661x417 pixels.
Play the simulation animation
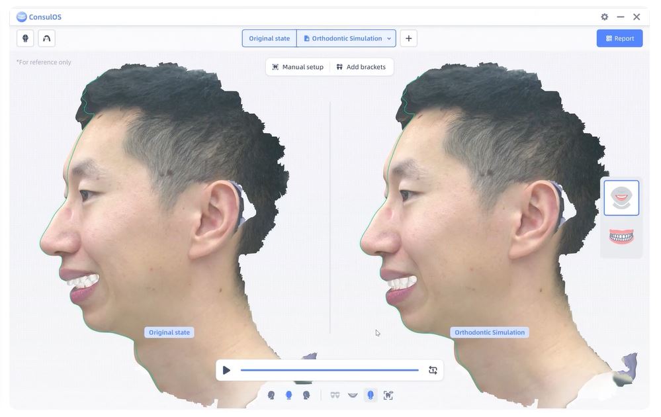pos(227,370)
